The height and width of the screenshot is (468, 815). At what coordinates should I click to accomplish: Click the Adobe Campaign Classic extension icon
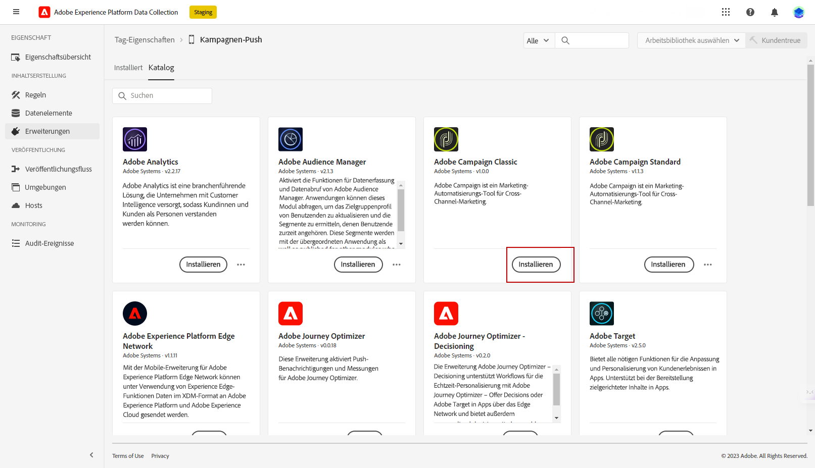click(x=446, y=139)
